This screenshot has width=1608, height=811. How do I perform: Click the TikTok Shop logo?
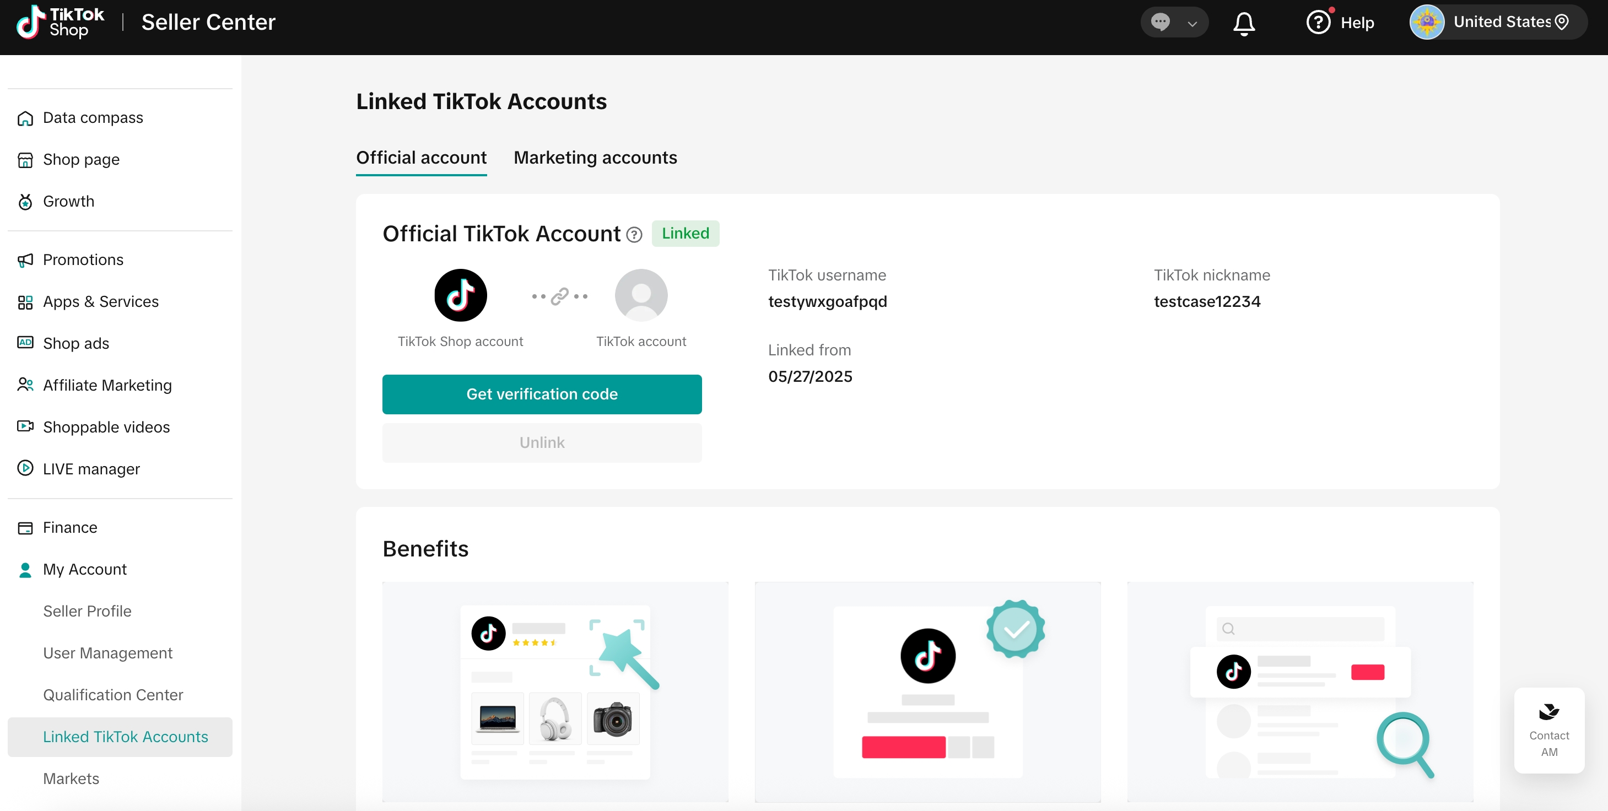60,23
